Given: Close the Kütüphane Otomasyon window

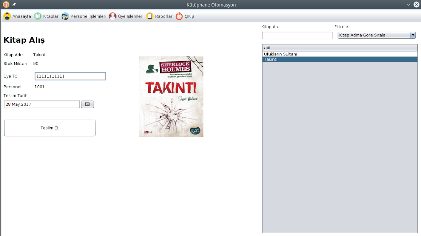Looking at the screenshot, I should 416,5.
